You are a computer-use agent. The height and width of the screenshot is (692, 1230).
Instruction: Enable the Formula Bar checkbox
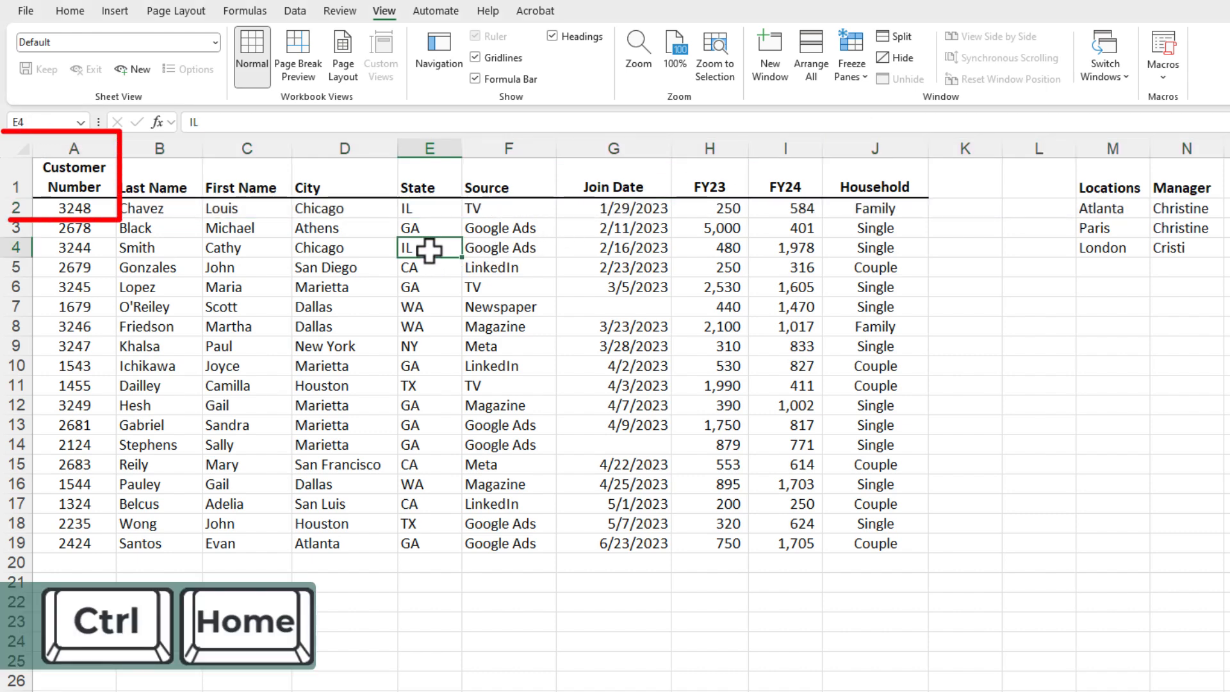pyautogui.click(x=474, y=79)
